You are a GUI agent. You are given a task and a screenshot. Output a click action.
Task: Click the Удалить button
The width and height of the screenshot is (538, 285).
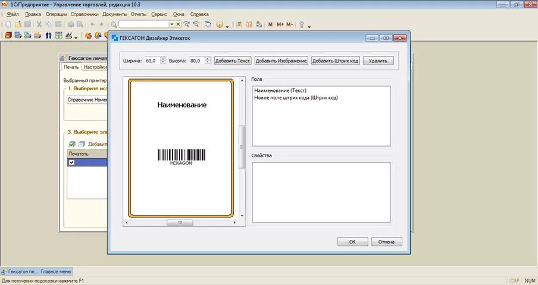(378, 61)
